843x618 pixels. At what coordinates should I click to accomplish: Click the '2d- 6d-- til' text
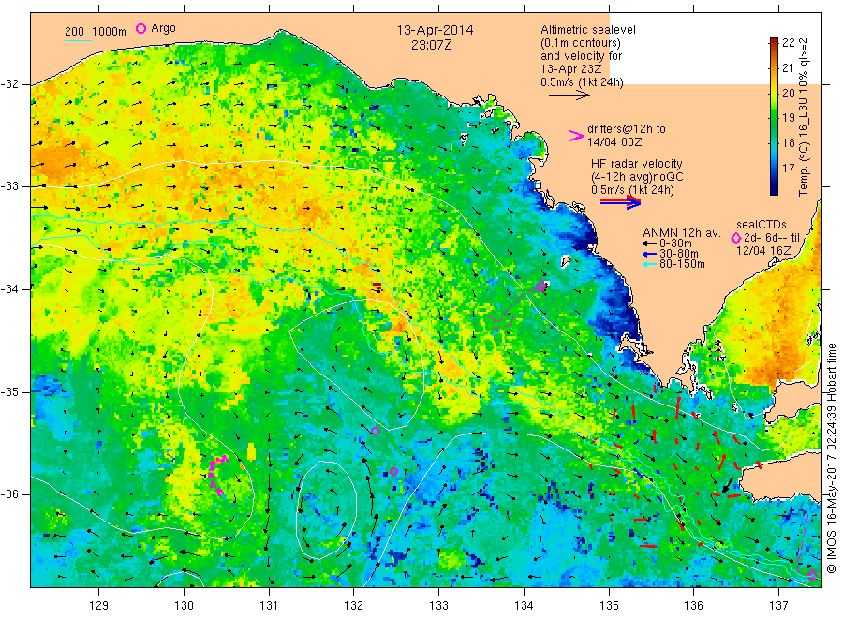(772, 238)
